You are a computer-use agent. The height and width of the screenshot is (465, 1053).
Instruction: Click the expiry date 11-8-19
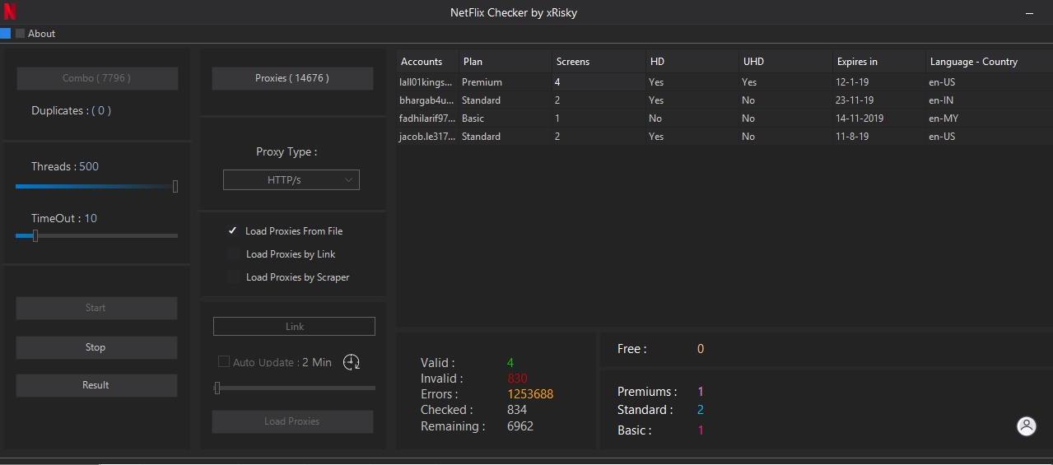point(853,137)
